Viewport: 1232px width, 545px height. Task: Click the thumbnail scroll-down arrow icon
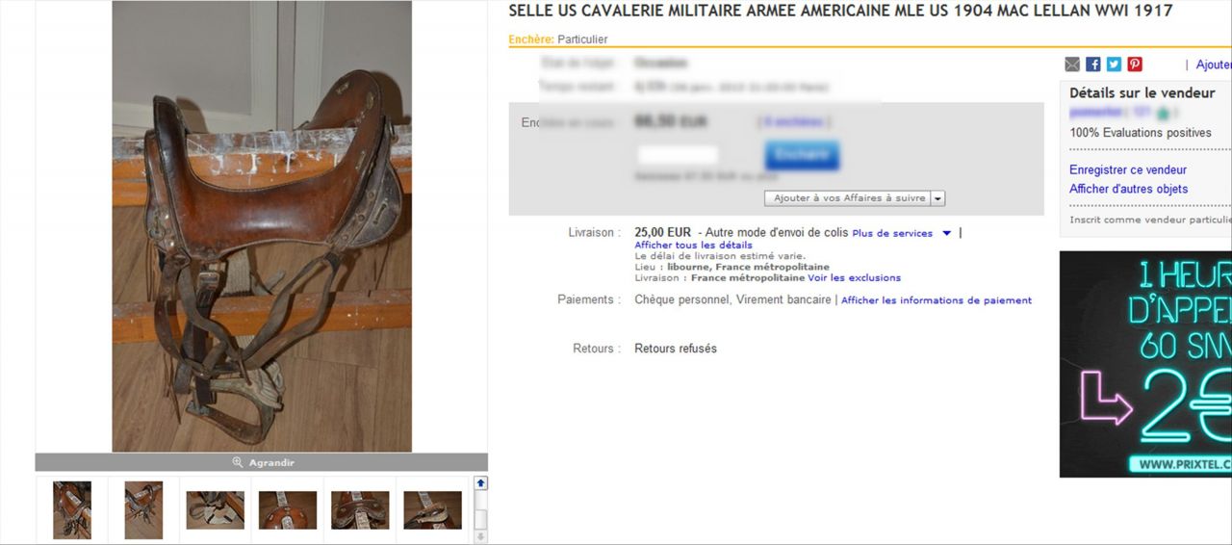[x=481, y=536]
